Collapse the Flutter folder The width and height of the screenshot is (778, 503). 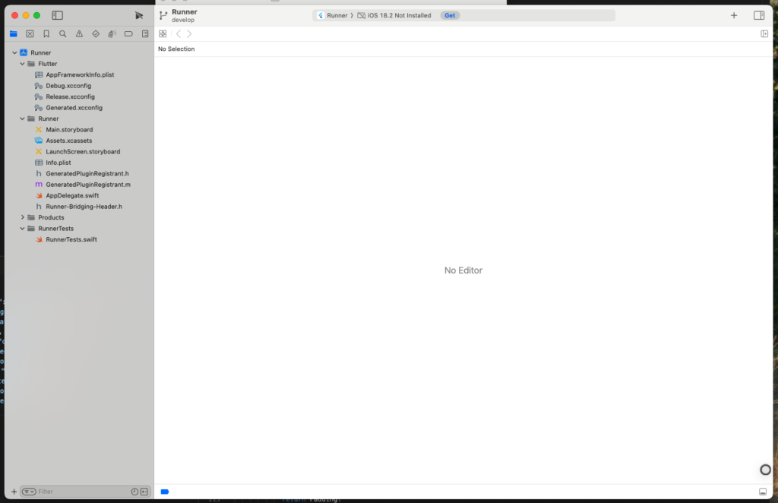22,64
